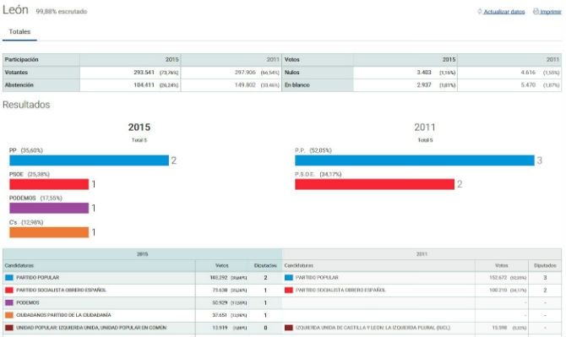Click the 'C's (12,98%)' chart label
Image resolution: width=566 pixels, height=337 pixels.
(26, 222)
